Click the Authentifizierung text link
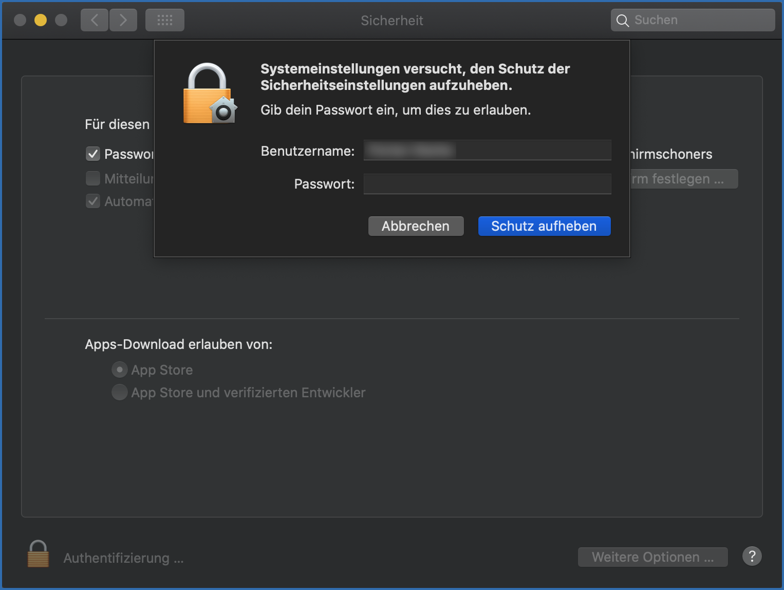Image resolution: width=784 pixels, height=590 pixels. [123, 558]
